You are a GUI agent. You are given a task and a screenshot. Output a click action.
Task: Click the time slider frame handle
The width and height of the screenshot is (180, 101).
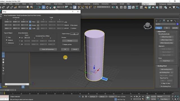[7, 90]
